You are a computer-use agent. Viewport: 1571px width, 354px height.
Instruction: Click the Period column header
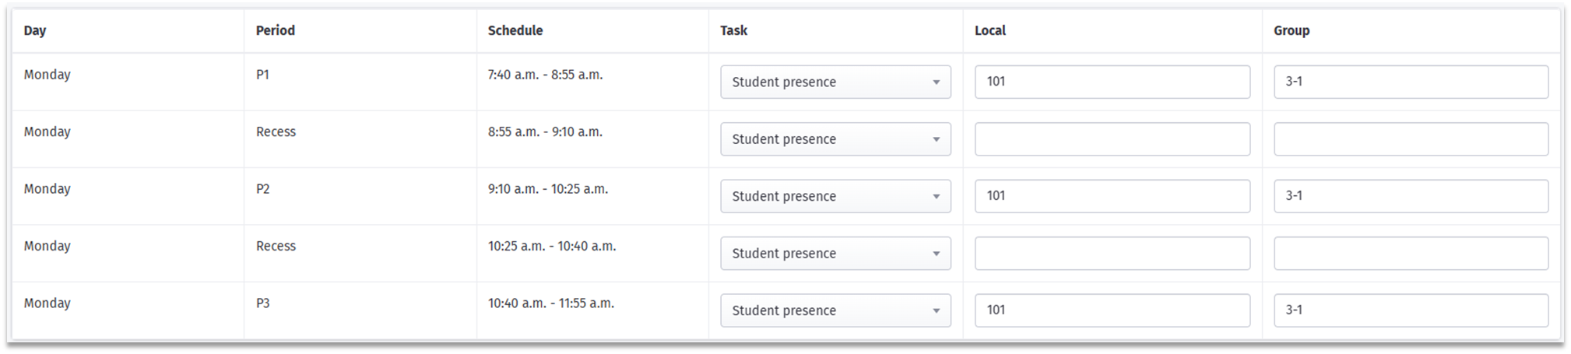[x=276, y=30]
